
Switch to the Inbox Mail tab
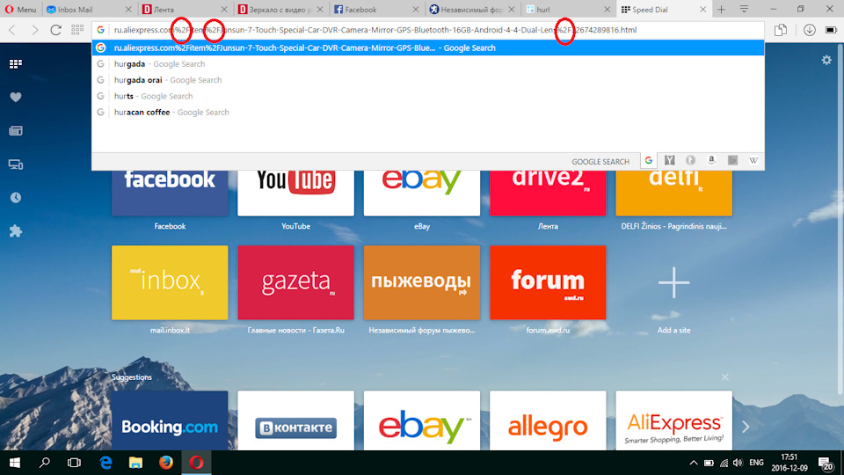[x=88, y=10]
